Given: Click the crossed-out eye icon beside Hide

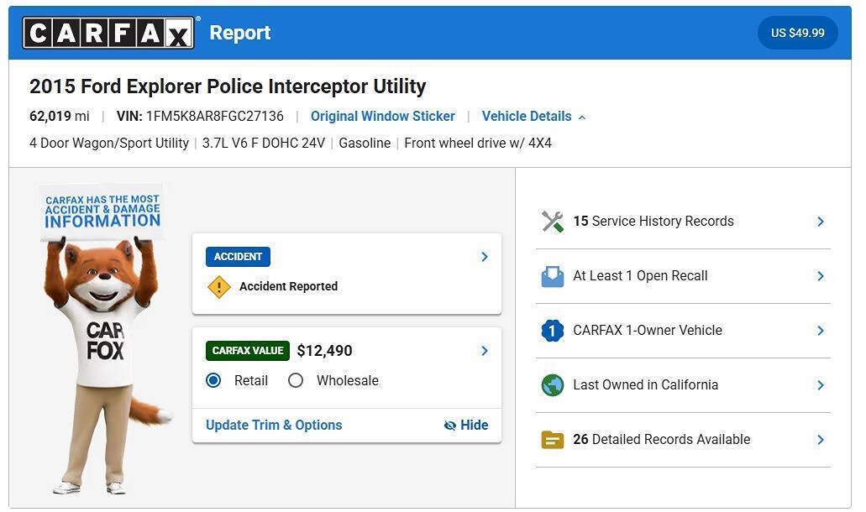Looking at the screenshot, I should [x=450, y=426].
